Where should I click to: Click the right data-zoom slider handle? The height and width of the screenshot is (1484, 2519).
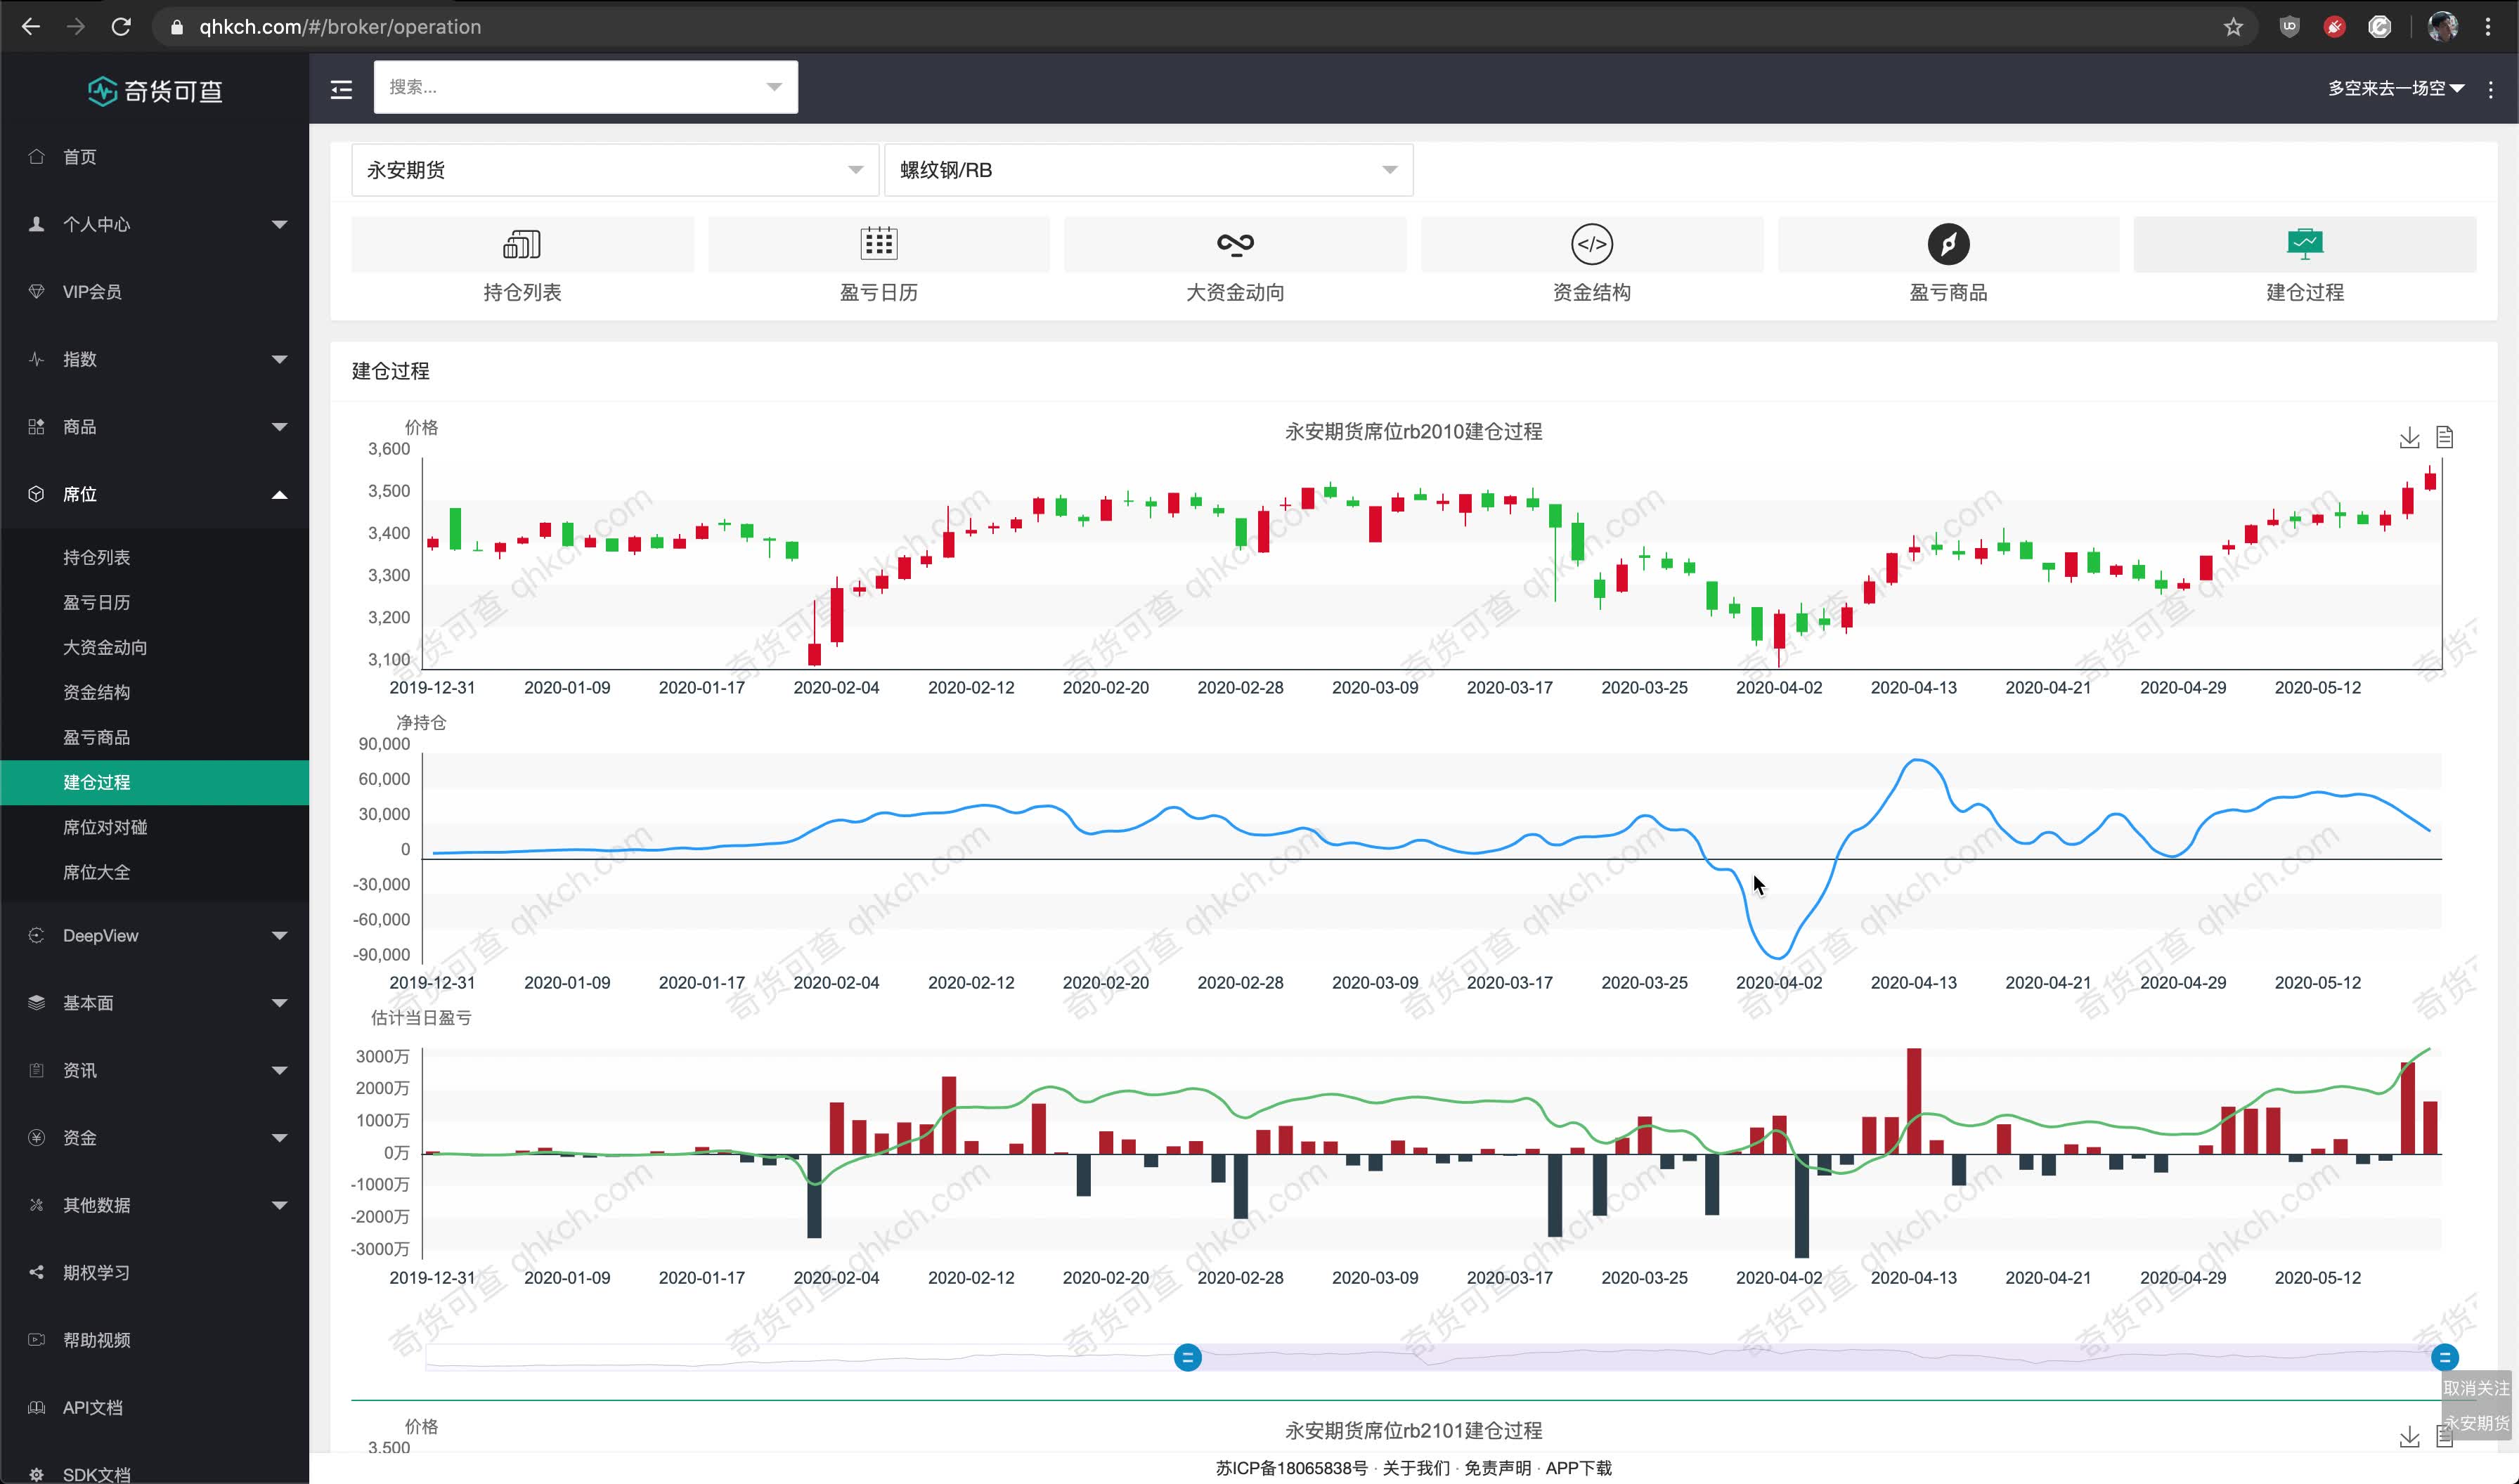tap(2444, 1357)
